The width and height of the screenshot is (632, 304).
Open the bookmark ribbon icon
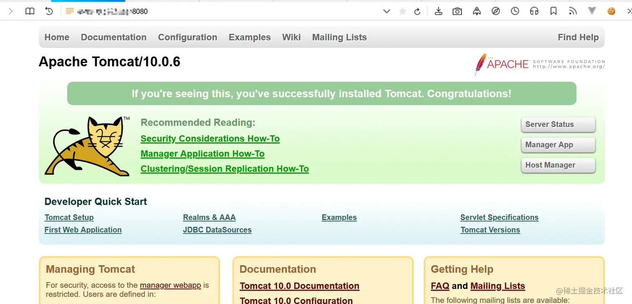pos(553,11)
